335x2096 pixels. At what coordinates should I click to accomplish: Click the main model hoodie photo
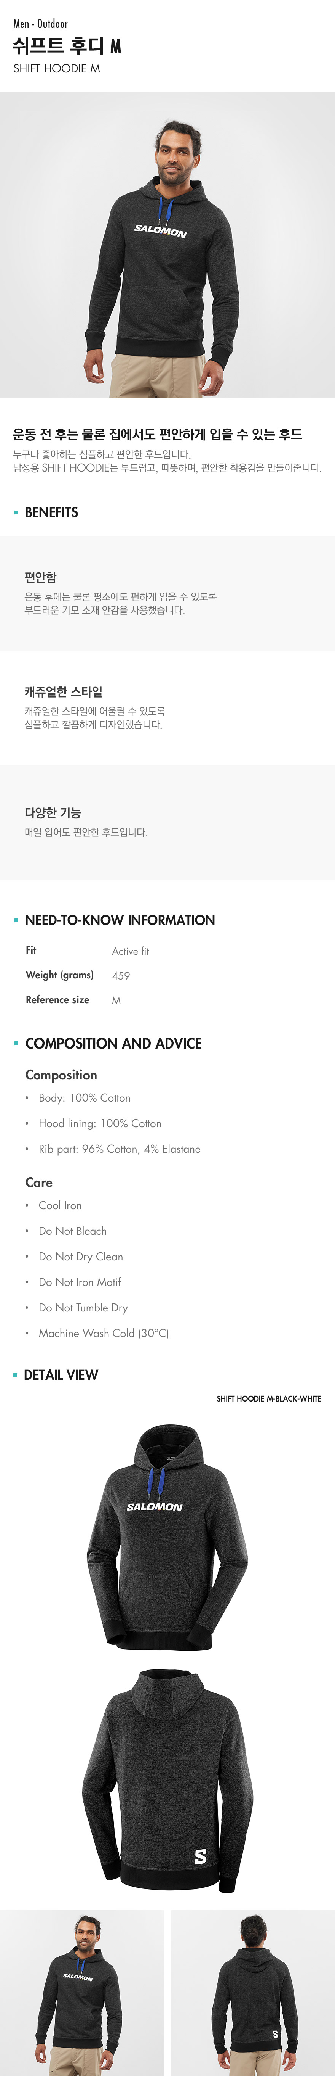[167, 244]
